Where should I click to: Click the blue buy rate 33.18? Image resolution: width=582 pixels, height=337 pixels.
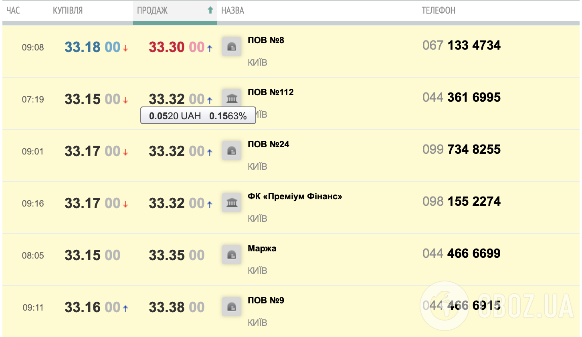pyautogui.click(x=92, y=47)
